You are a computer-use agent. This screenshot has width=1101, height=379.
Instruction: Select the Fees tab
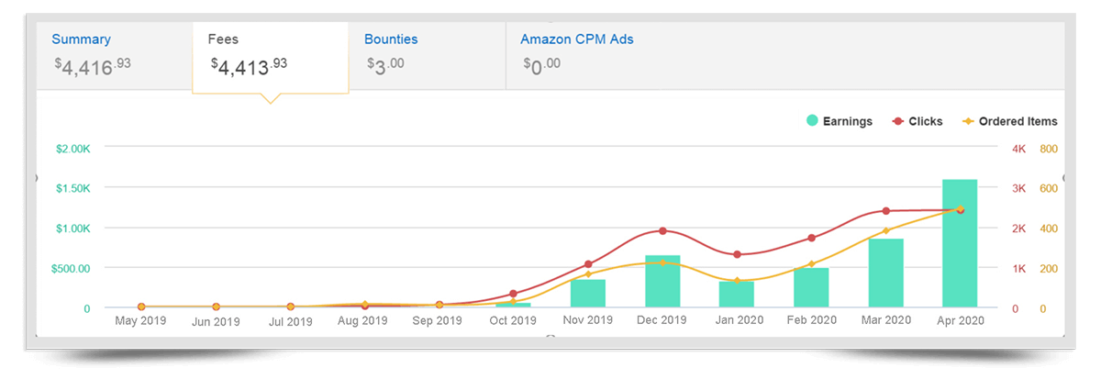[x=224, y=40]
